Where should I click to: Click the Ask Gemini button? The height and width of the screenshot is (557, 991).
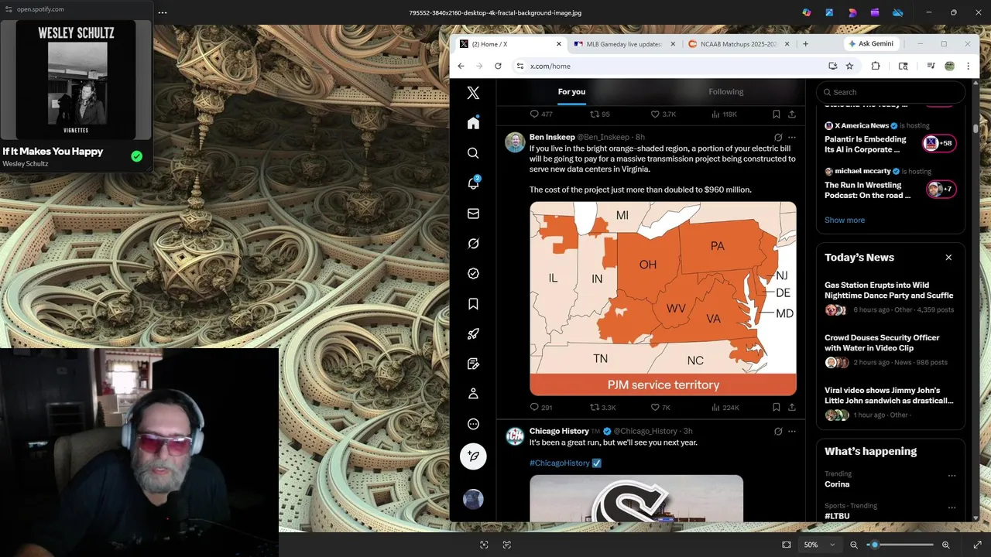[871, 44]
